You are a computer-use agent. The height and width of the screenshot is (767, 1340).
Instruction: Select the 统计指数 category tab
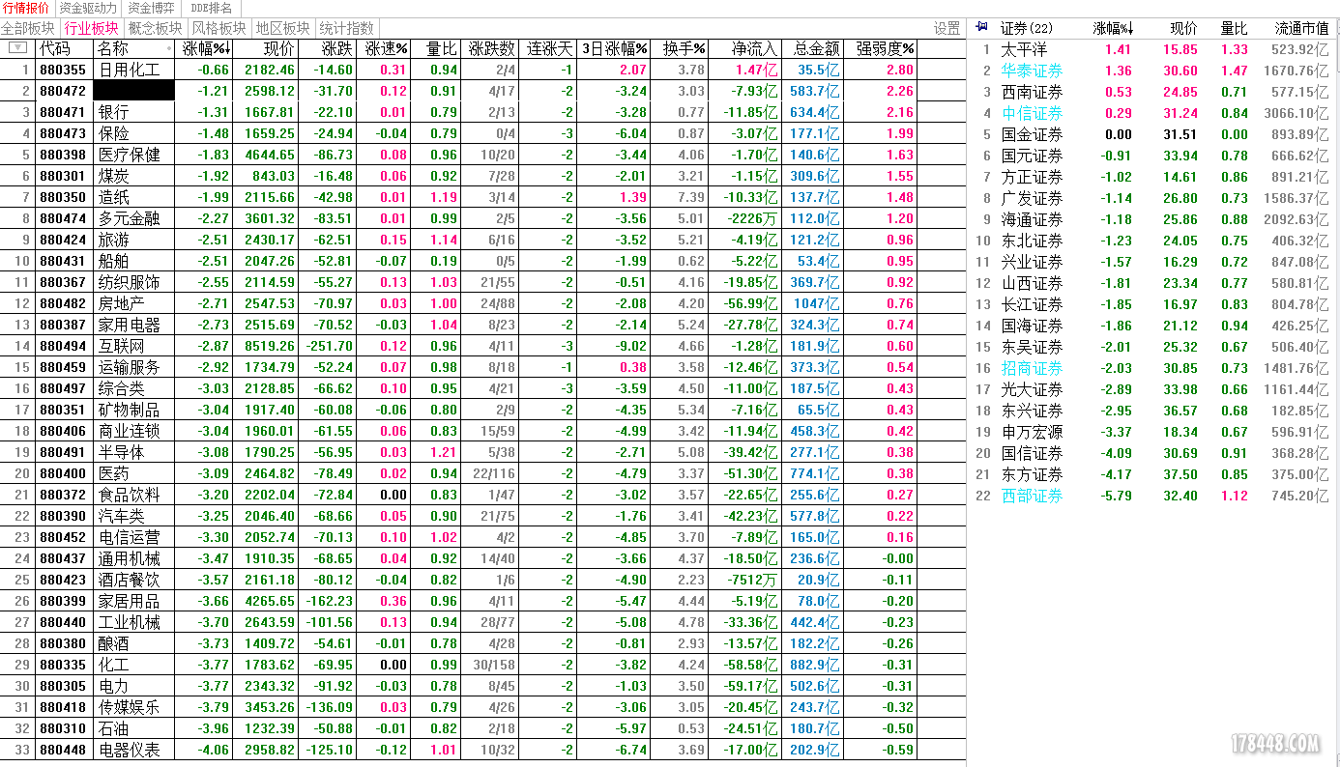(x=346, y=28)
